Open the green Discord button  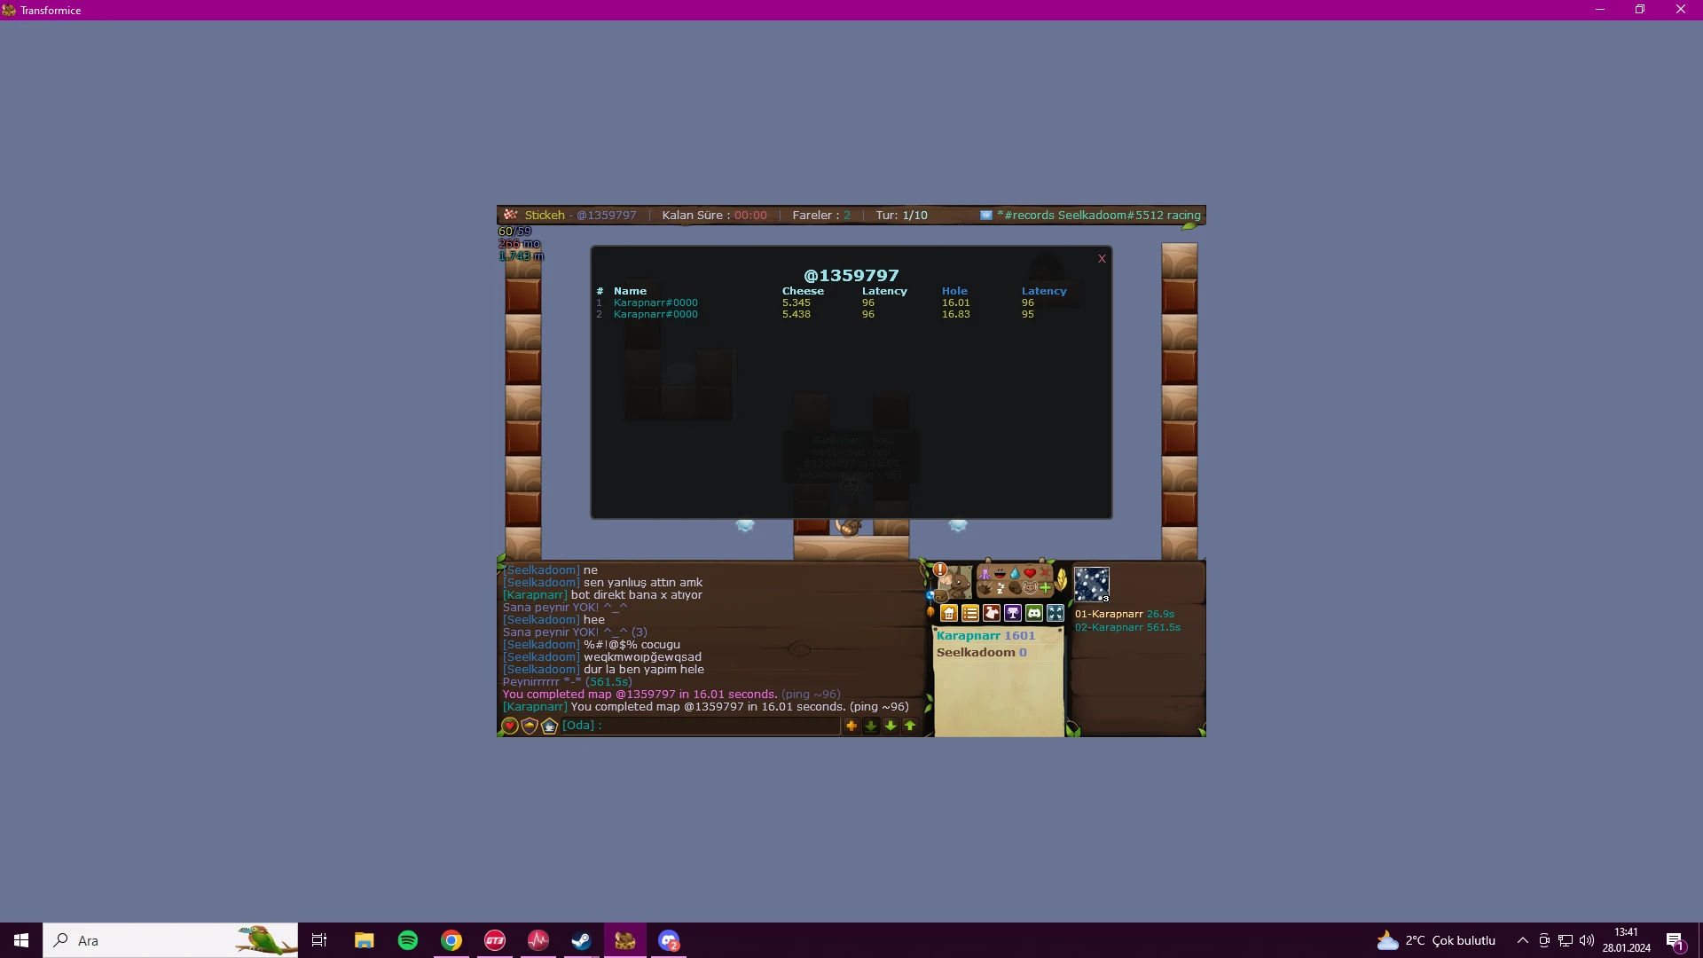point(1034,613)
